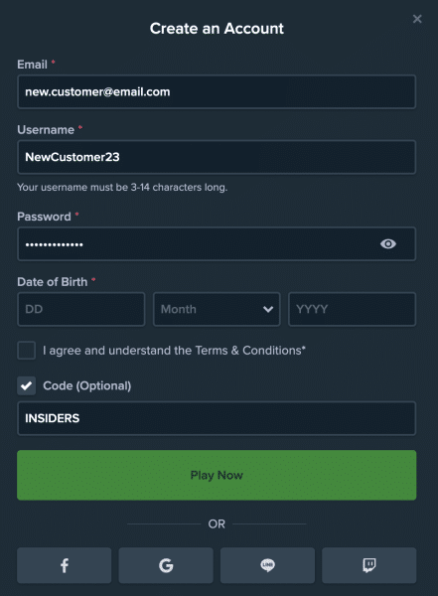Expand the Month chevron arrow
This screenshot has height=596, width=438.
point(268,309)
